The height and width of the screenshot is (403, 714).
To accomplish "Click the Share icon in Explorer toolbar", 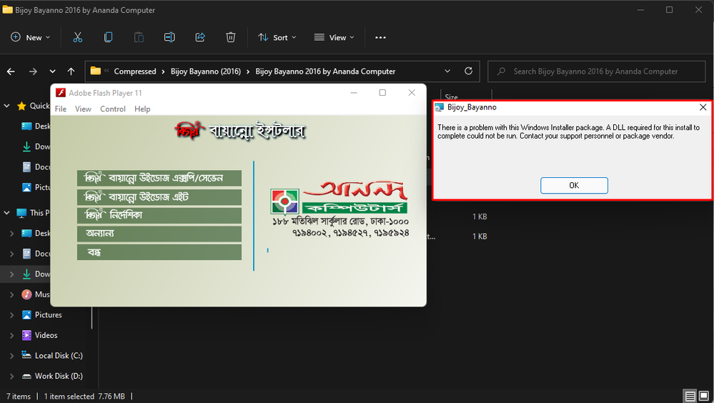I will pyautogui.click(x=200, y=37).
